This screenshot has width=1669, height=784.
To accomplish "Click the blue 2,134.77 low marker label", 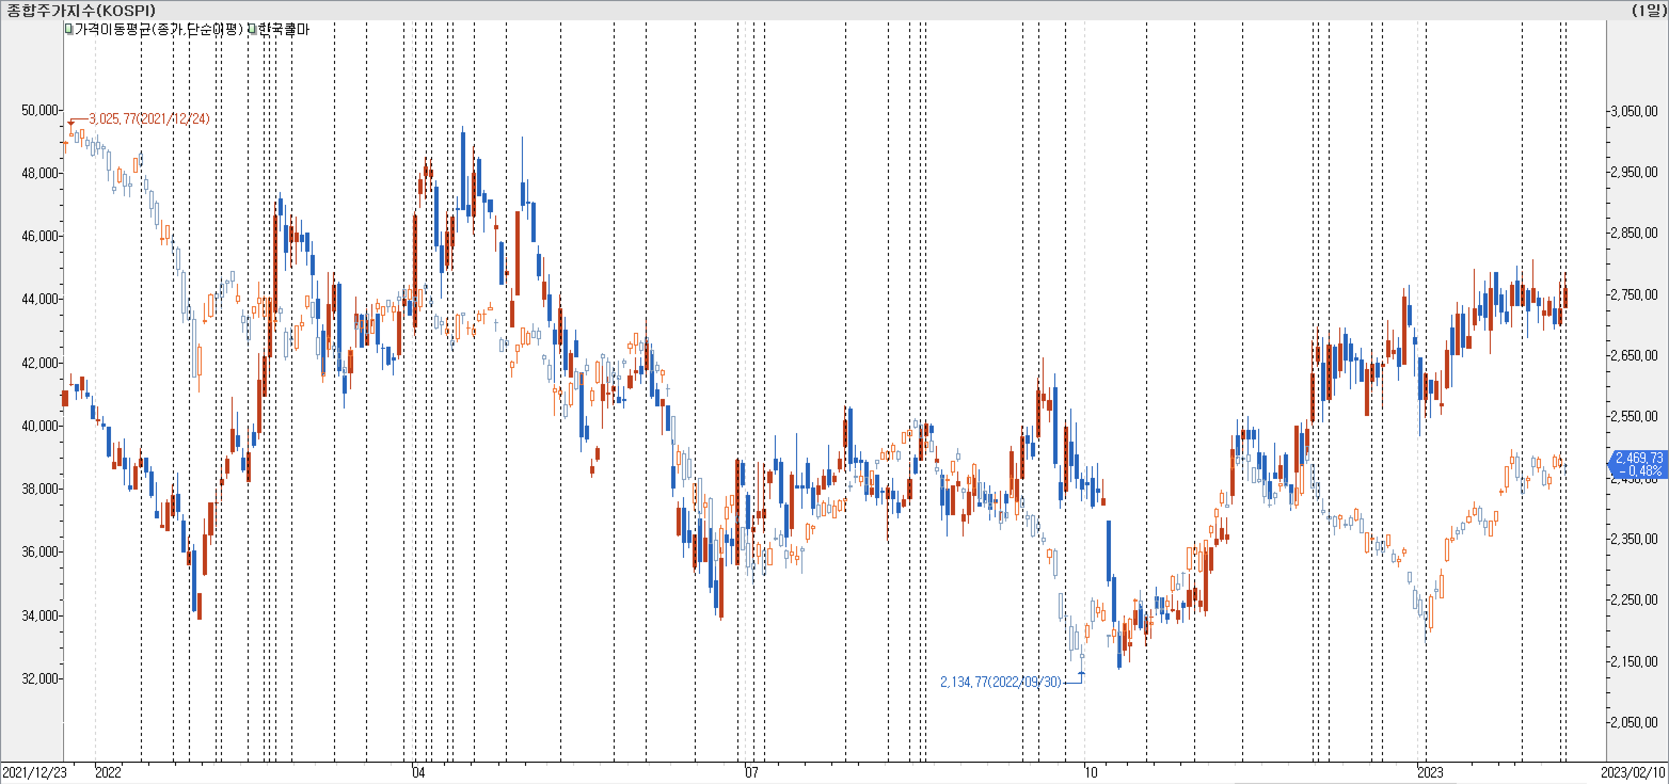I will pos(1000,682).
